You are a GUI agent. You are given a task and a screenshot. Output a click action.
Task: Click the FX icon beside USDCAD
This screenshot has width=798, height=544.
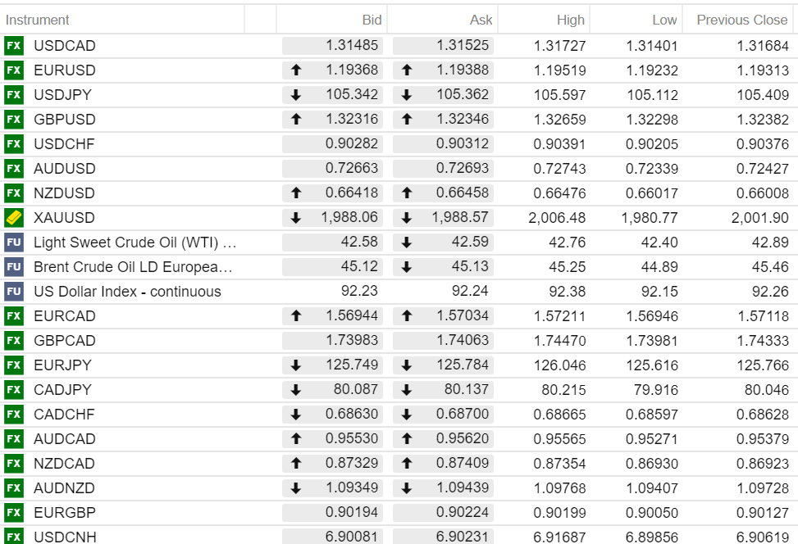click(14, 46)
